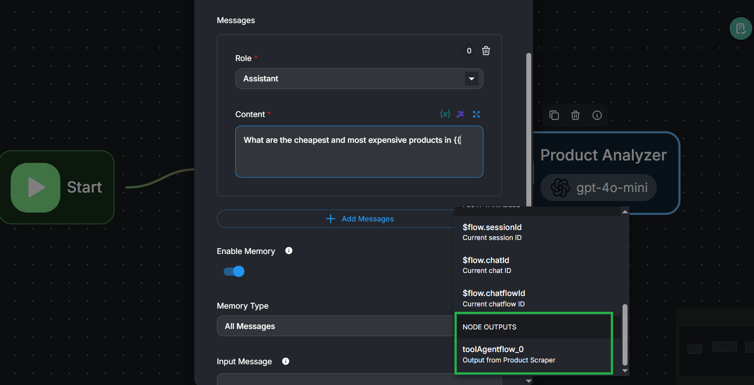754x385 pixels.
Task: Click the NODE OUTPUTS section header
Action: (x=490, y=327)
